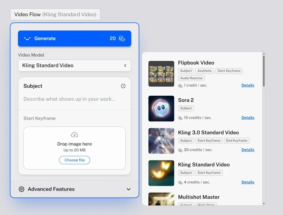This screenshot has height=215, width=283.
Task: Click the 15 credits / sec. coin icon
Action: click(x=180, y=118)
